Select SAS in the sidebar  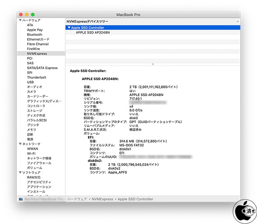click(x=30, y=63)
